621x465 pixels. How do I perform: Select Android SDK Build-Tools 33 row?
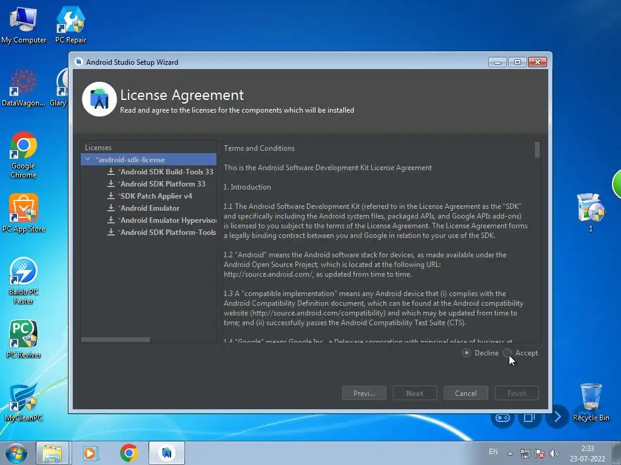coord(149,171)
